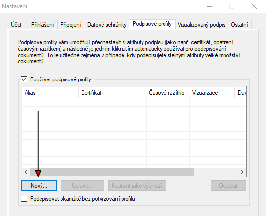
Task: Enable Podepisovat okamžitě bez potvrzování profilu
Action: [x=24, y=199]
